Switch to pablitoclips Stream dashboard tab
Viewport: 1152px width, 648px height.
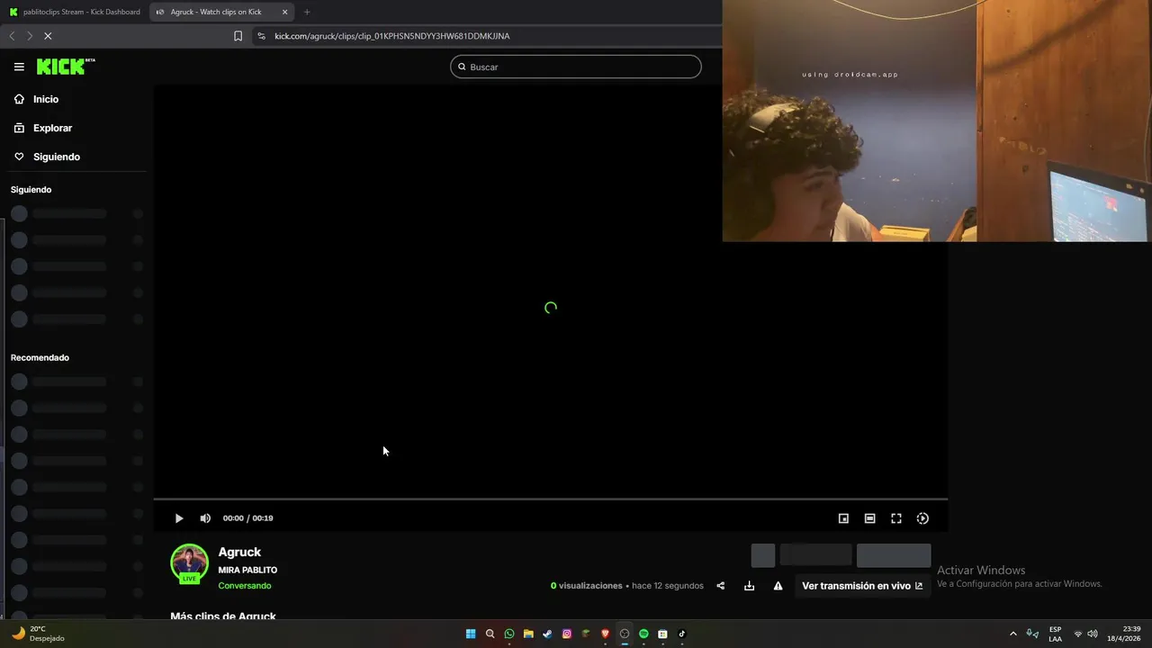click(74, 12)
